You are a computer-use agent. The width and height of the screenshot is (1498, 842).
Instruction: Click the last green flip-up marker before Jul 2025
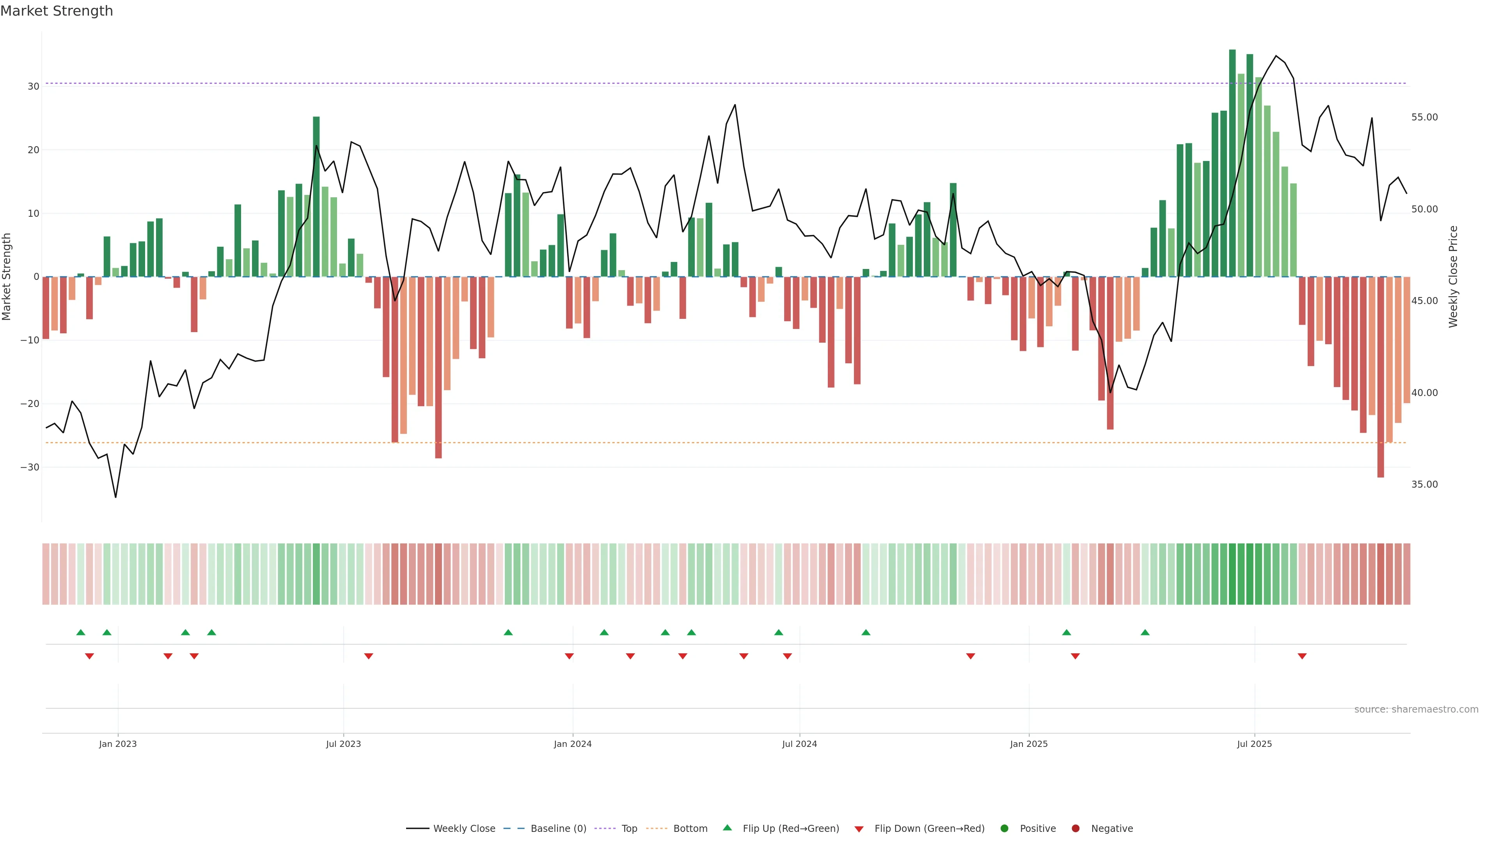1145,632
